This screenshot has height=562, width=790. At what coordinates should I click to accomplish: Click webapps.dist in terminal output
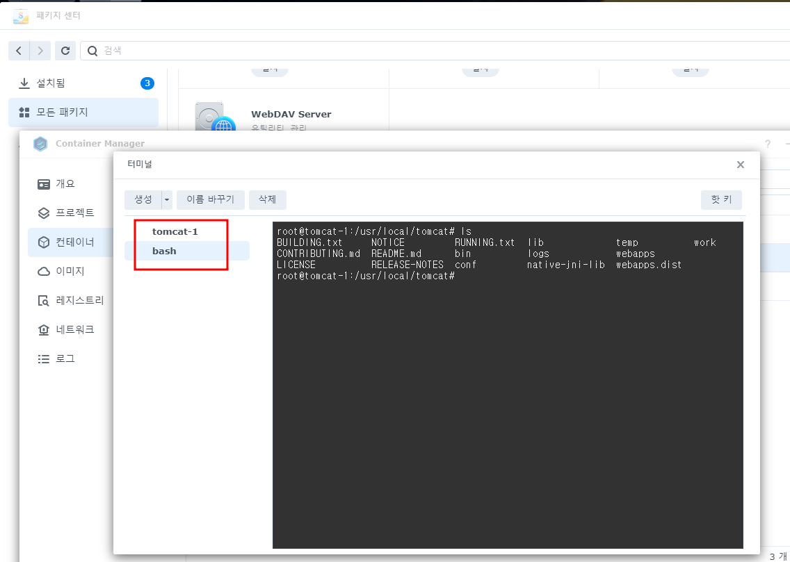coord(649,265)
